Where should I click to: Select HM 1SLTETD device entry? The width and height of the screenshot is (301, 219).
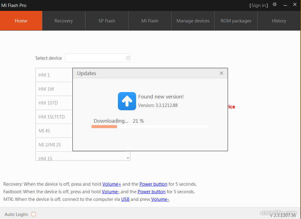point(54,117)
